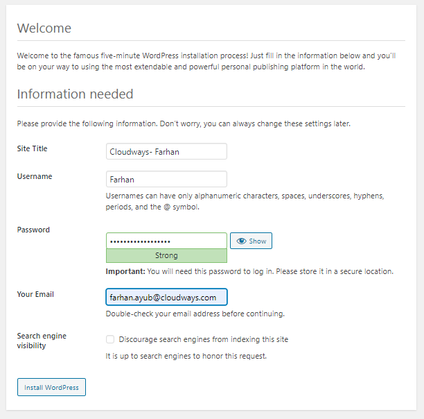Viewport: 424px width, 419px height.
Task: Click 'Discourage search engines from indexing' label text
Action: (204, 339)
